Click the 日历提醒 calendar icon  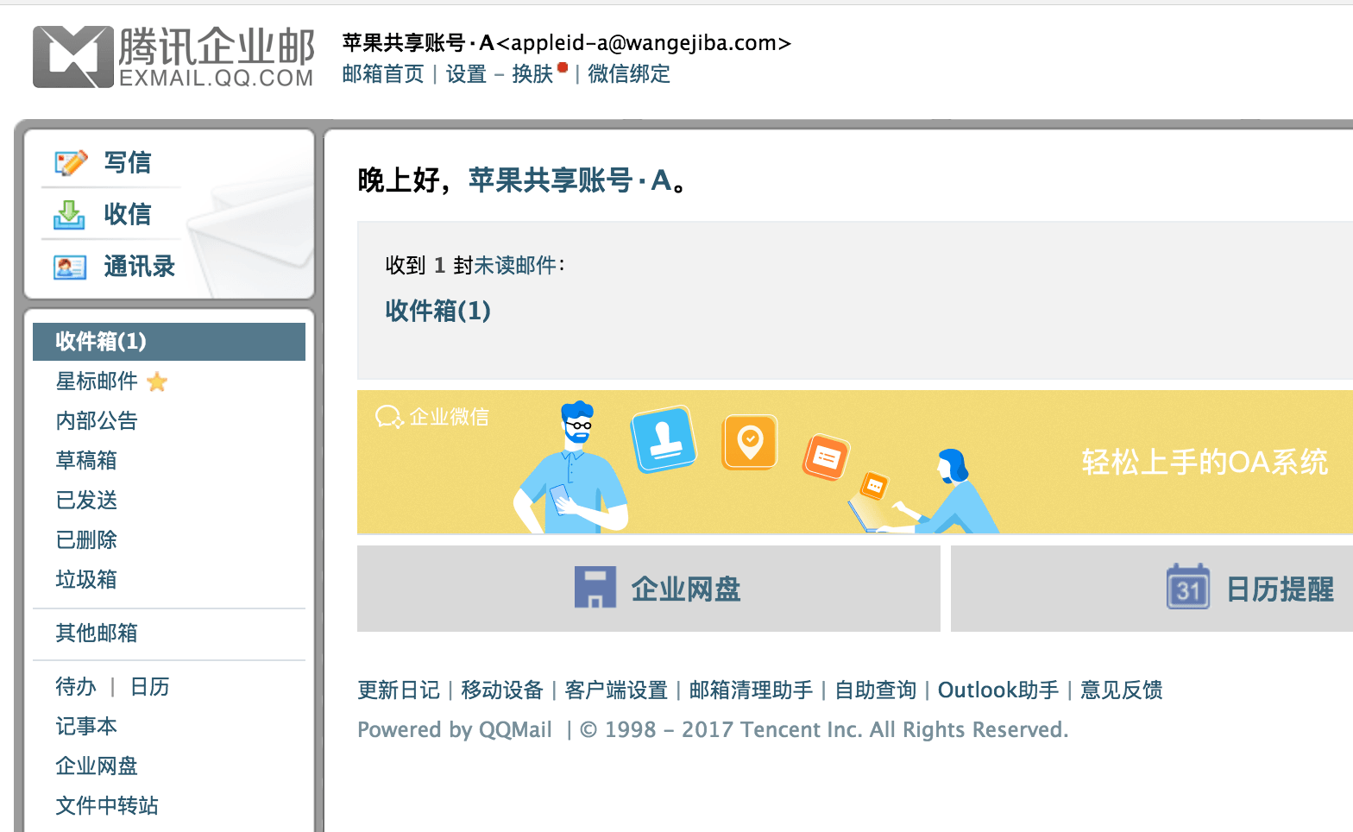coord(1187,588)
